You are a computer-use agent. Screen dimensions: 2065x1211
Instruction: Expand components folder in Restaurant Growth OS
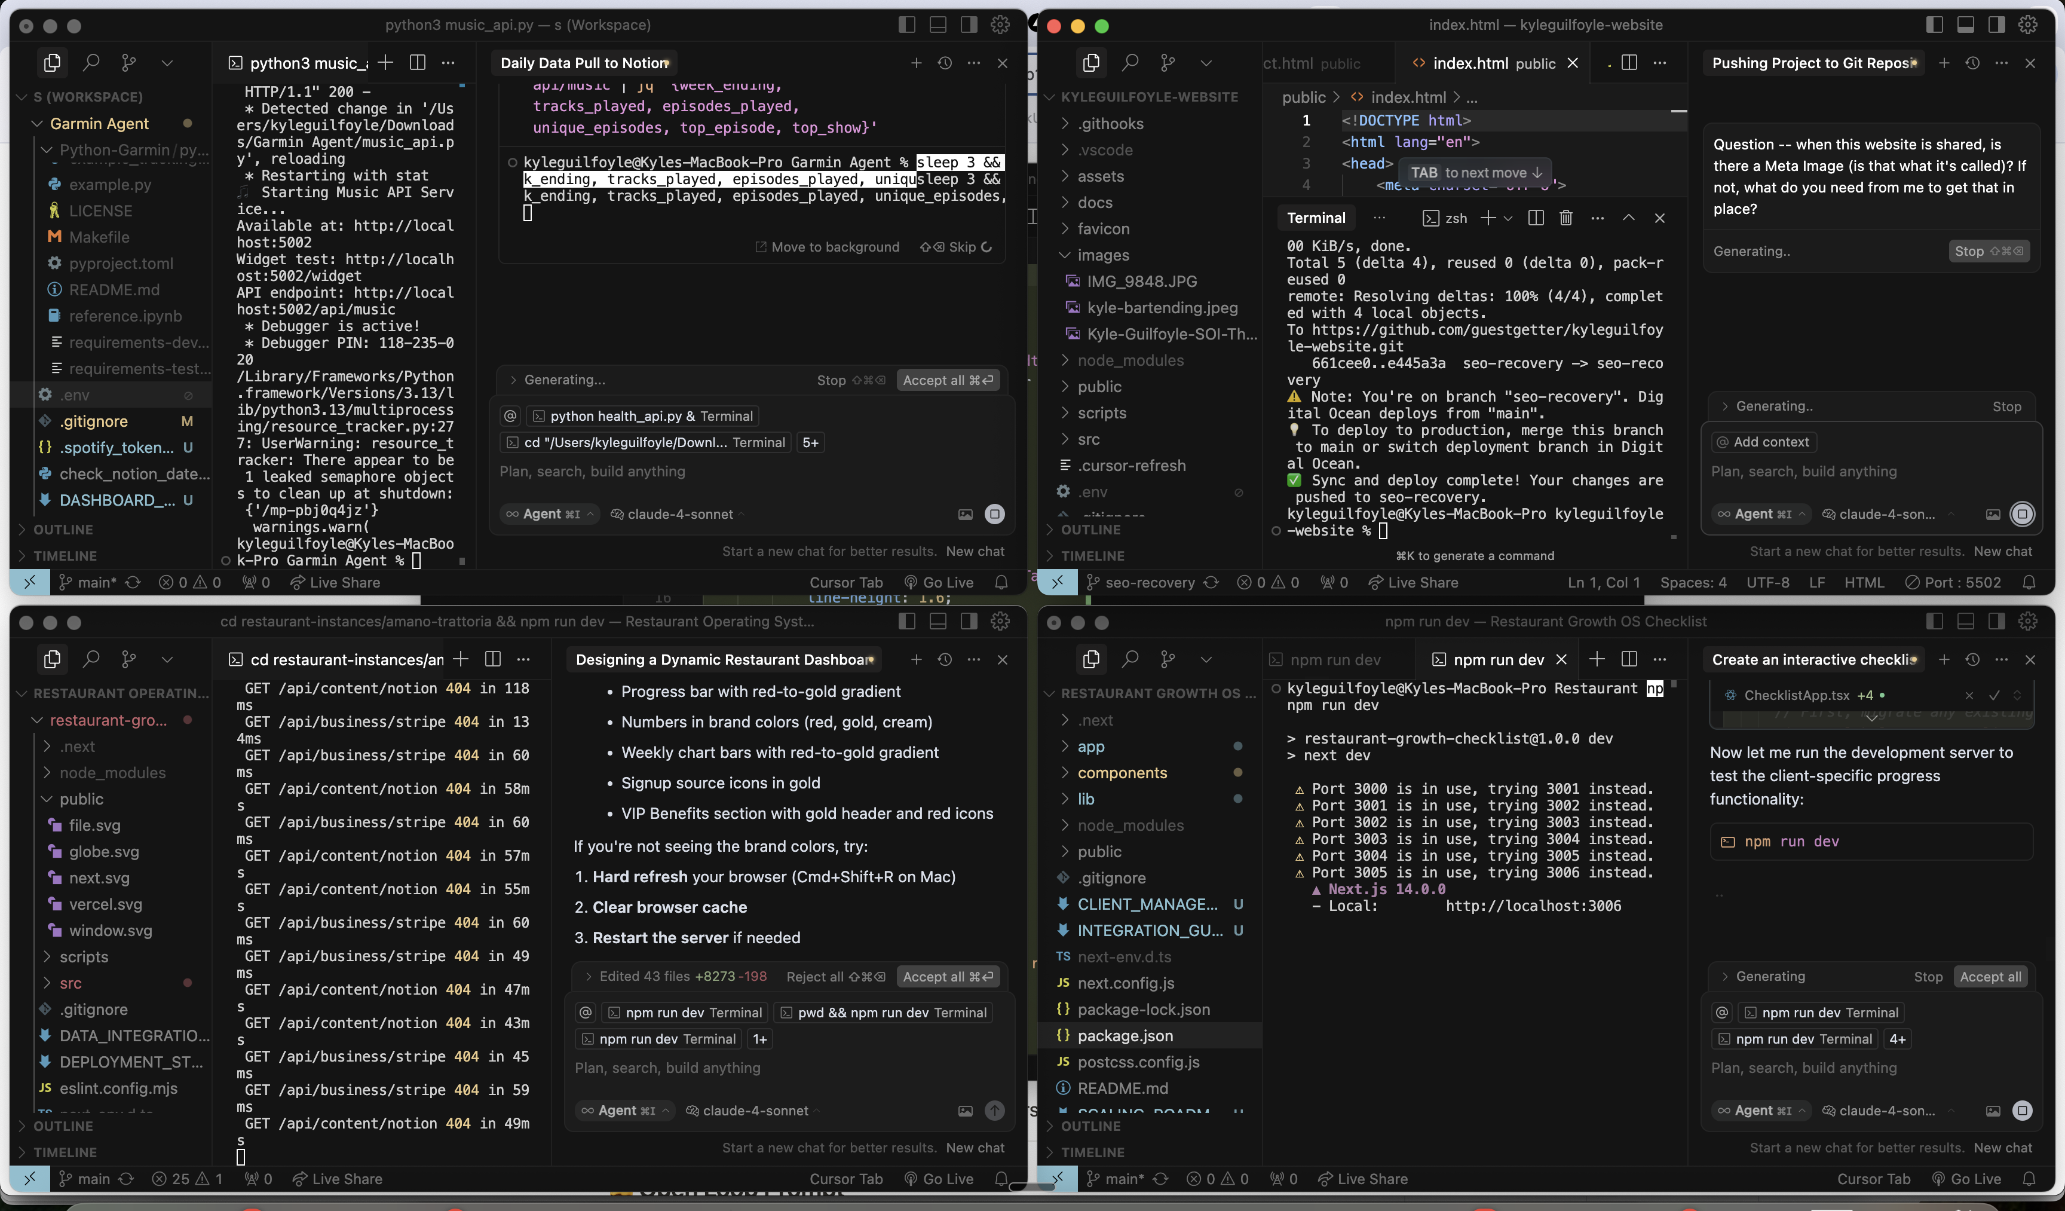click(1122, 772)
